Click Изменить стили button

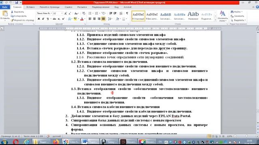(223, 16)
